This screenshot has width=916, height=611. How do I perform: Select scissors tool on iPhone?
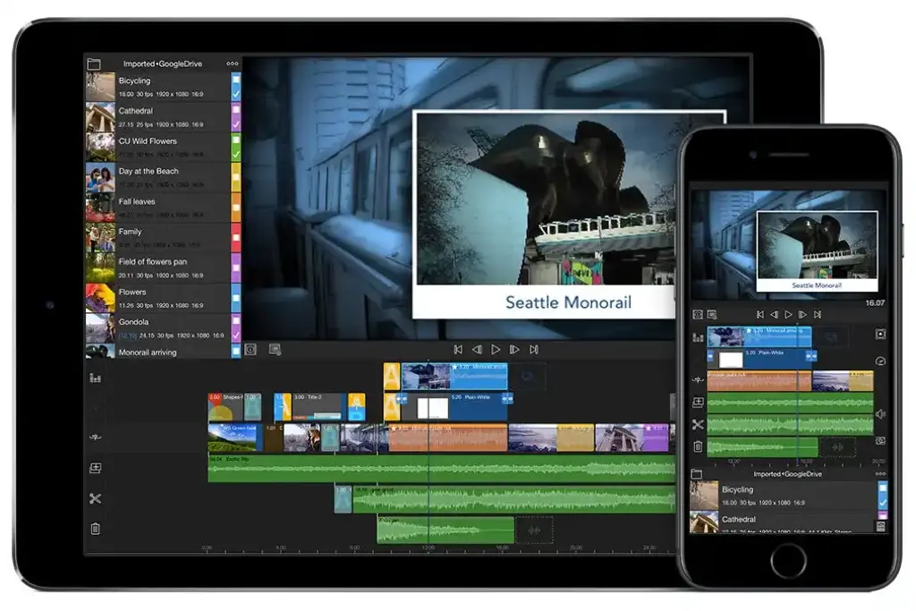pyautogui.click(x=698, y=425)
